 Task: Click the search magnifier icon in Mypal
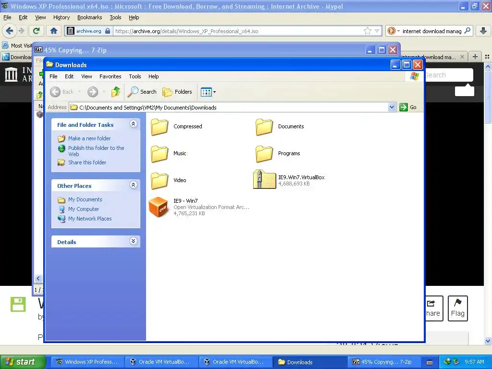tap(467, 31)
